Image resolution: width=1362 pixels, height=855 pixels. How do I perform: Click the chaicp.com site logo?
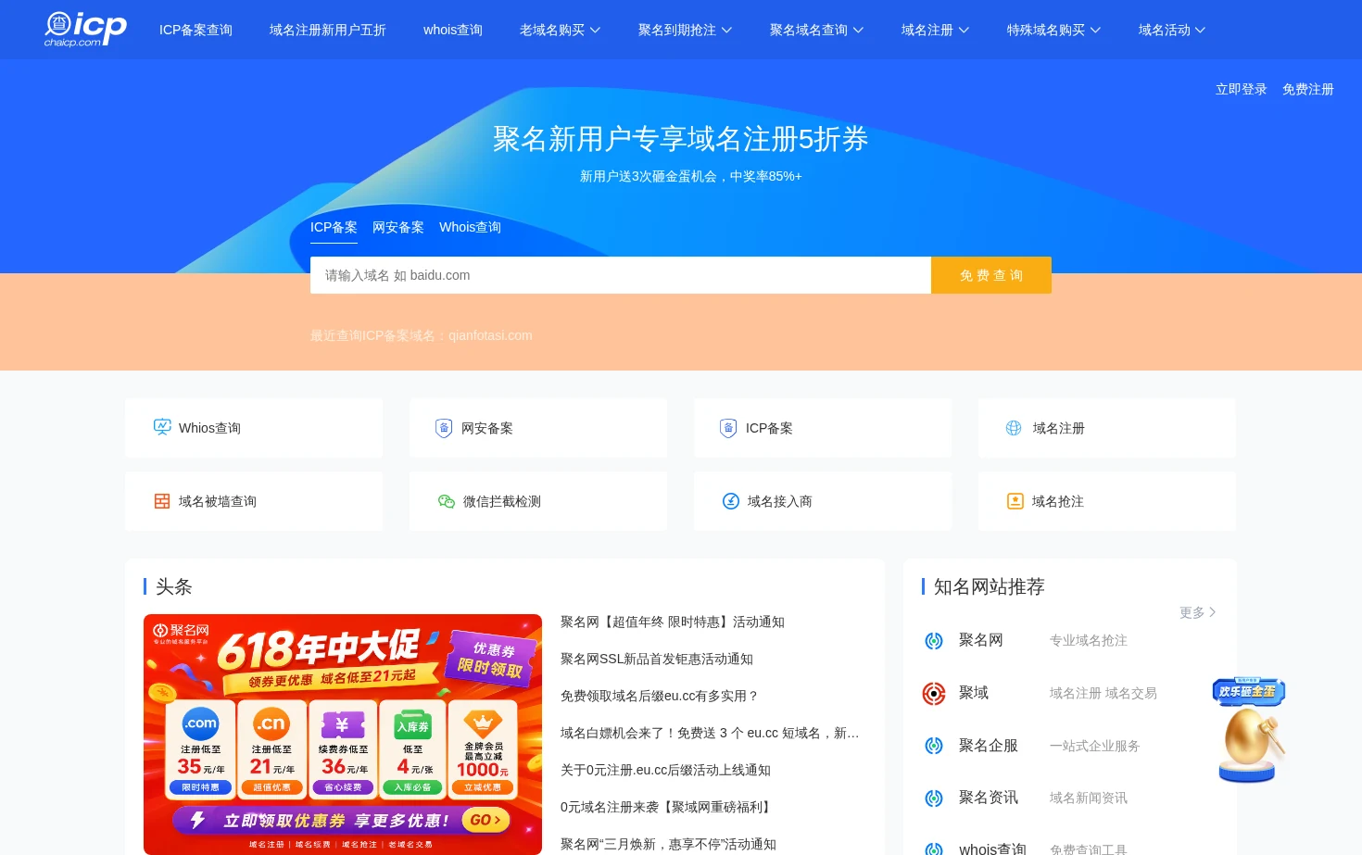tap(85, 30)
